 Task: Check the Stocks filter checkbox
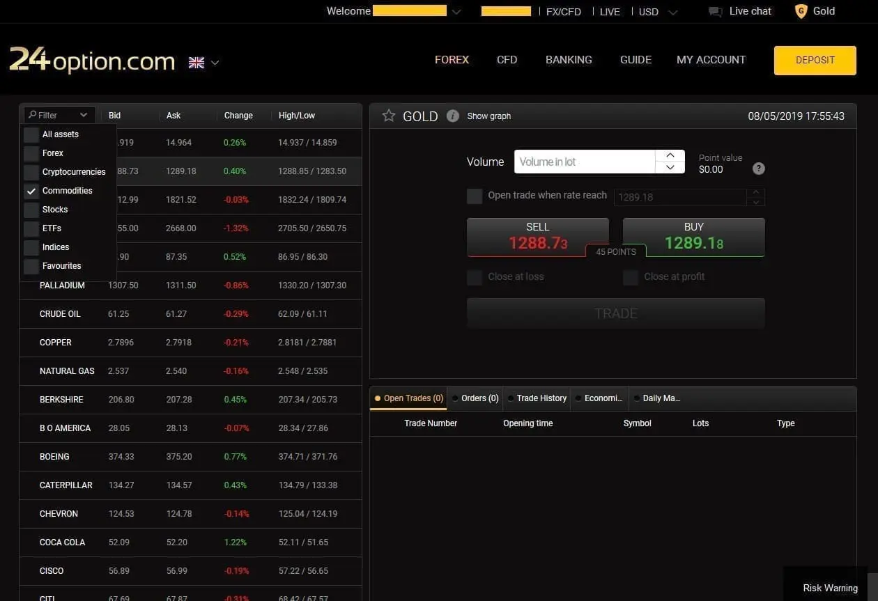(x=31, y=209)
